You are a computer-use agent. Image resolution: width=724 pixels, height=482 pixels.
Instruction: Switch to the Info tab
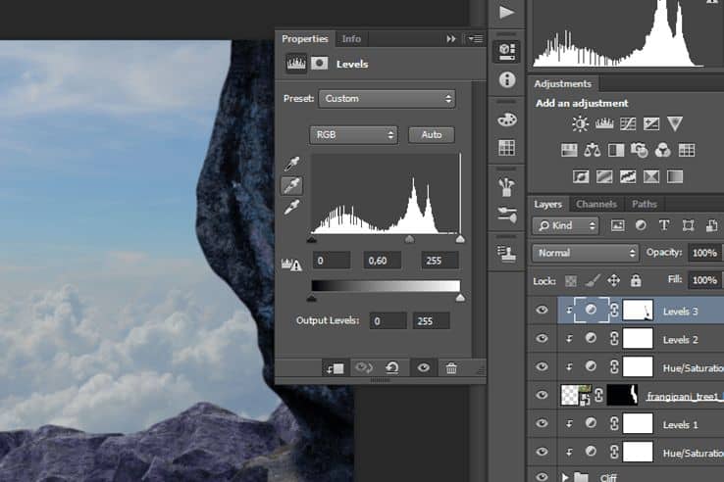pyautogui.click(x=351, y=39)
